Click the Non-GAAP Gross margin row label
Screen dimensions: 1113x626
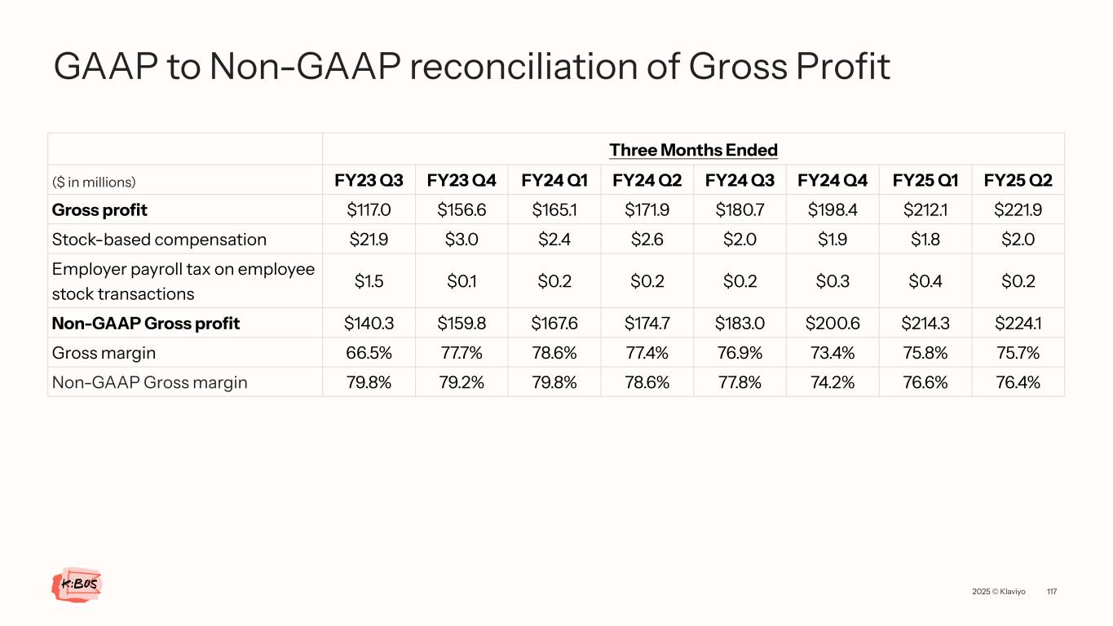[x=149, y=382]
